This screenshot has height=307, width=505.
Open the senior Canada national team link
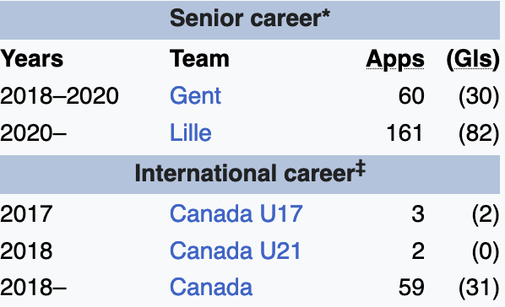211,287
